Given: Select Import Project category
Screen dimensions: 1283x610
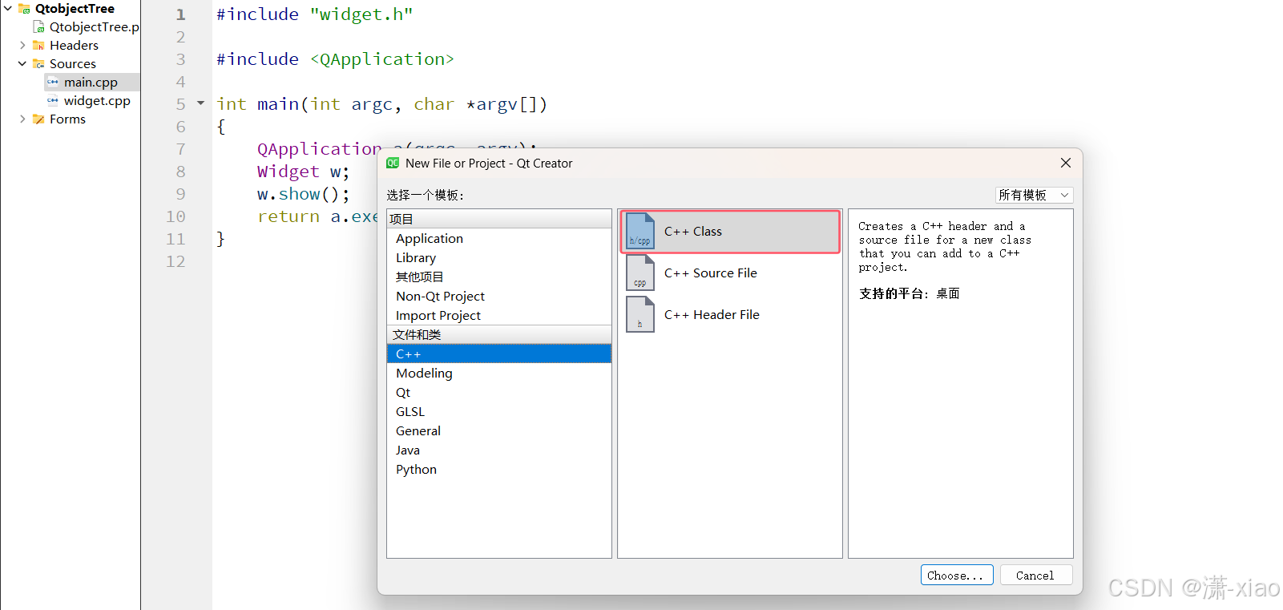Looking at the screenshot, I should (x=498, y=315).
